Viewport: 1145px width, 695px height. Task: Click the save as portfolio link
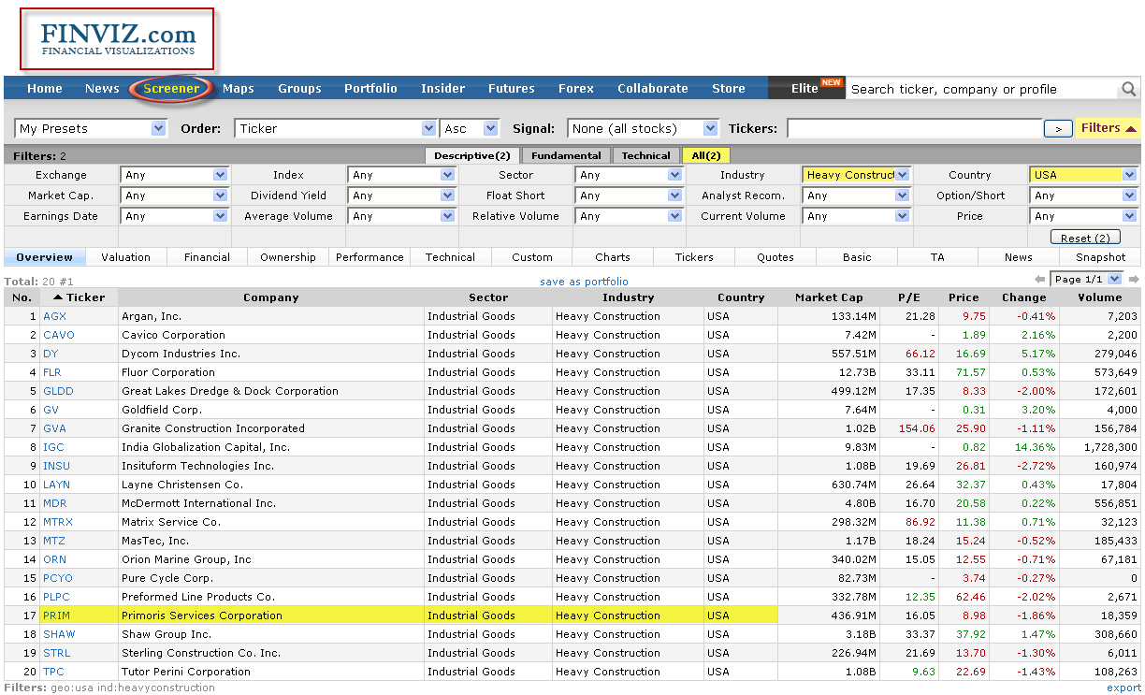pos(584,282)
